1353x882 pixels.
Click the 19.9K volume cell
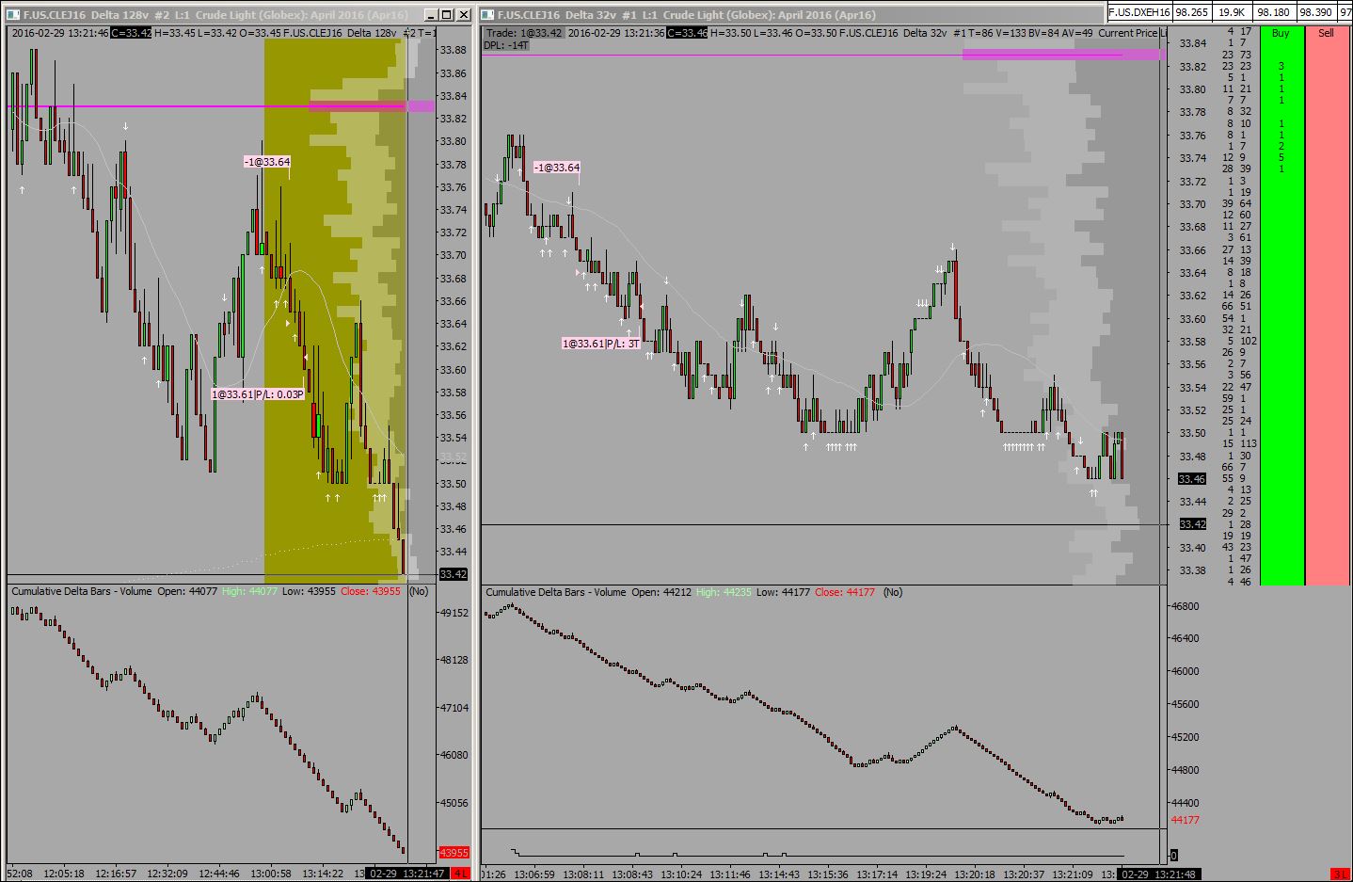[1232, 12]
